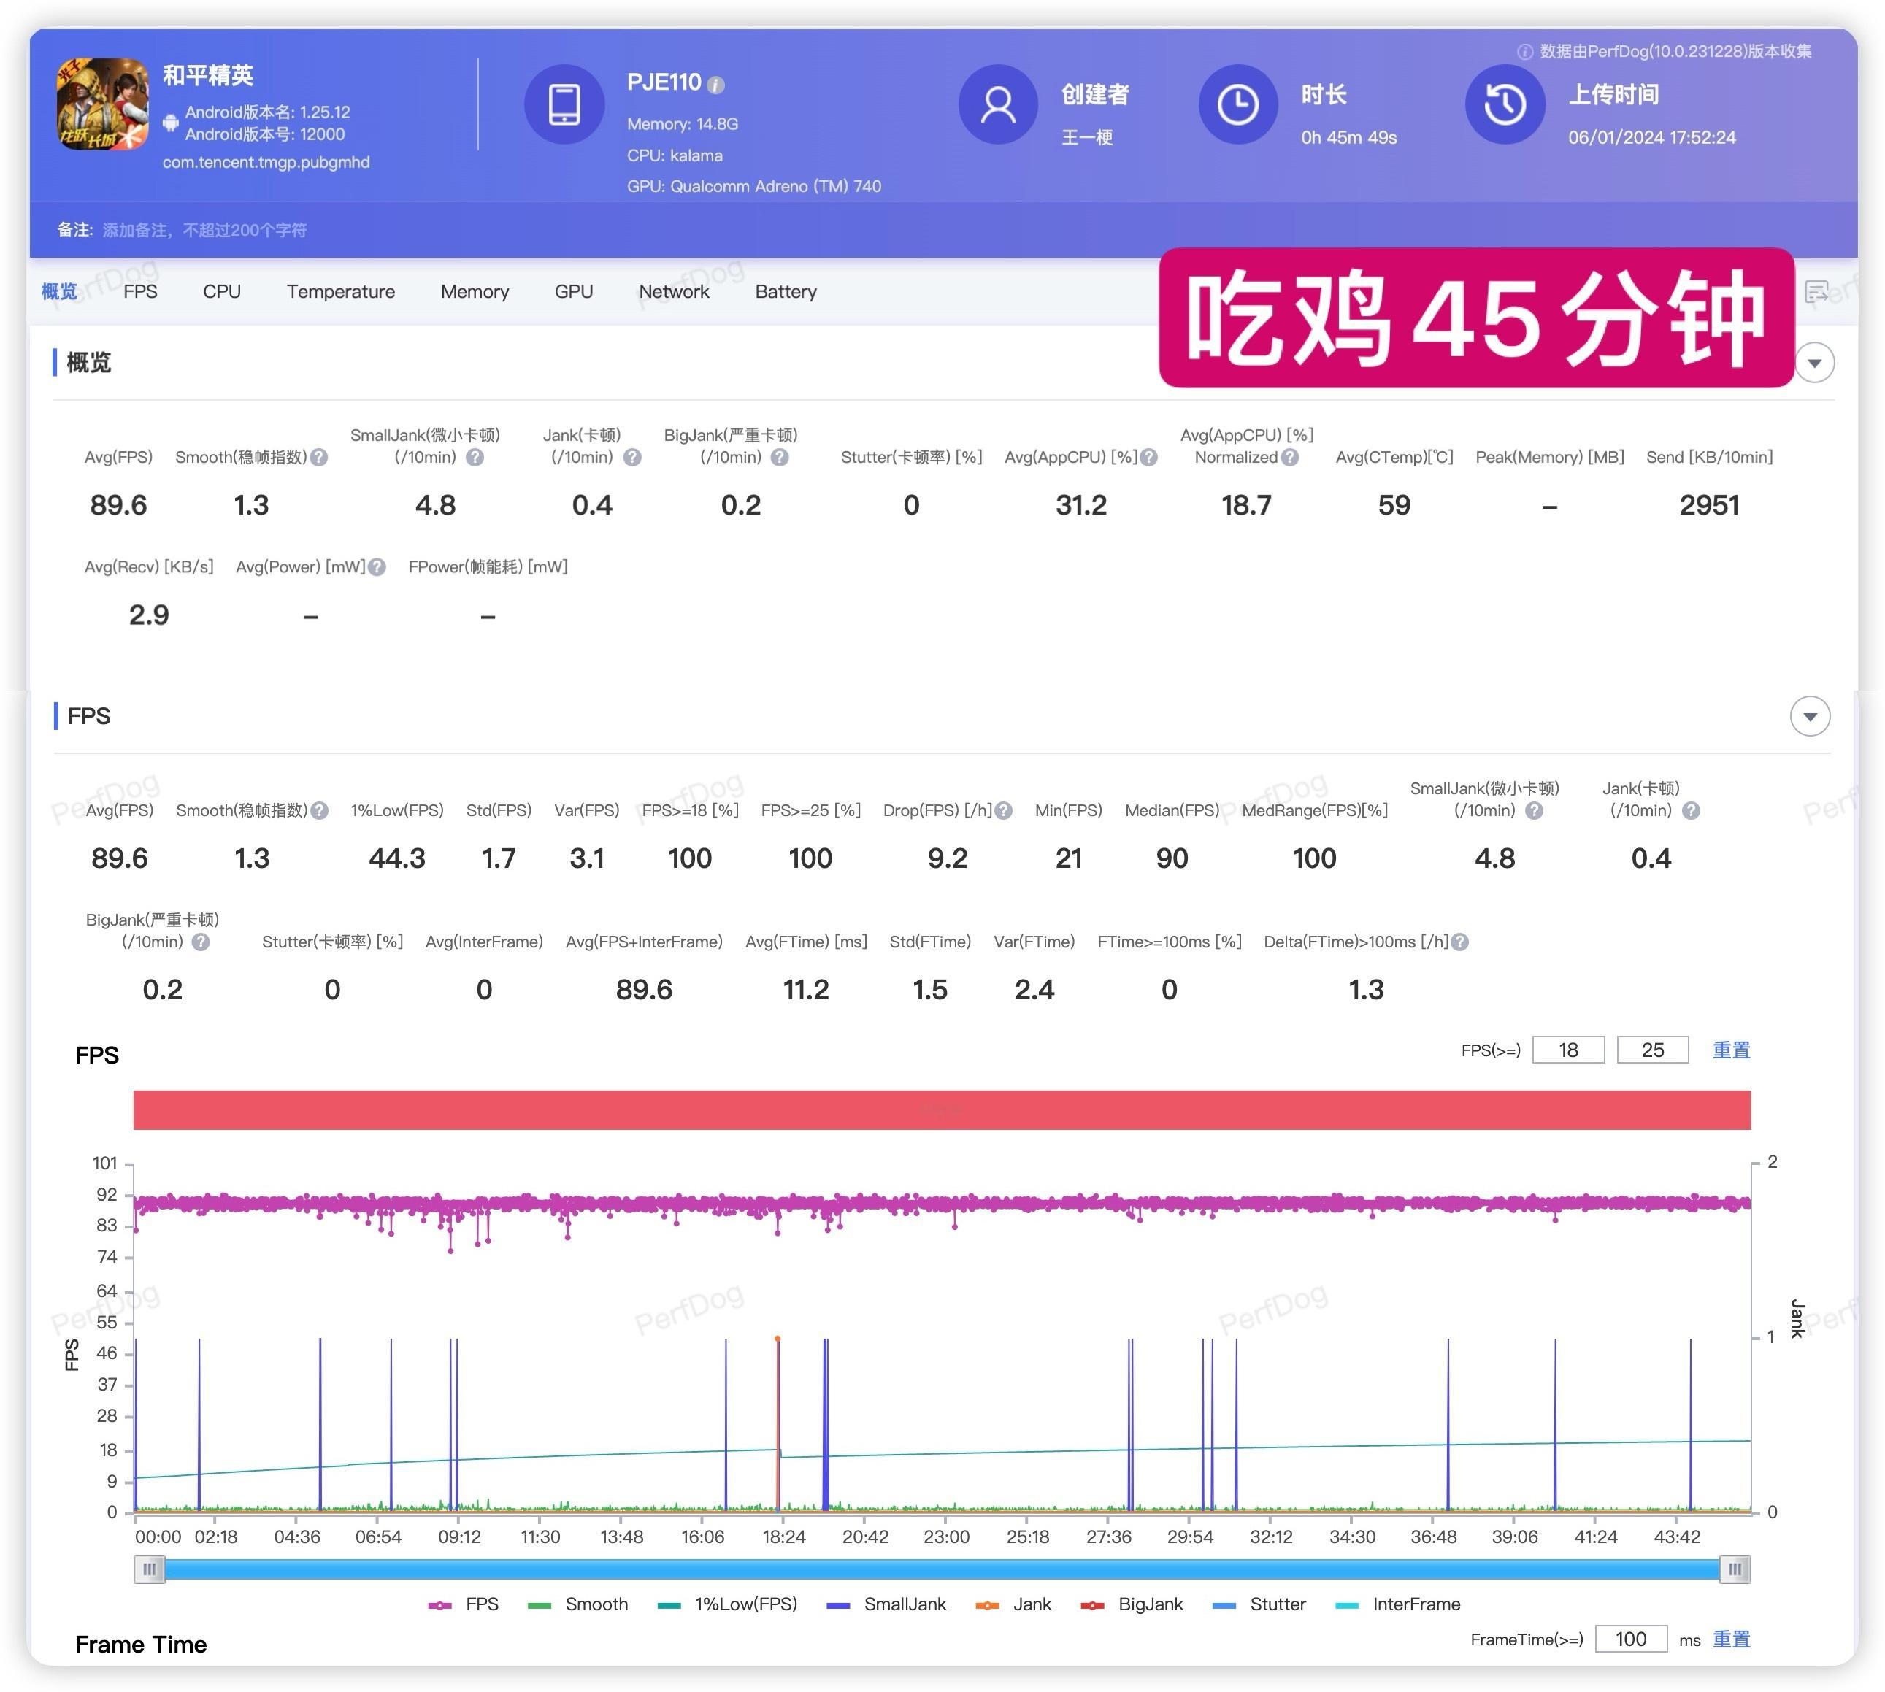
Task: Open the Memory tab
Action: click(475, 292)
